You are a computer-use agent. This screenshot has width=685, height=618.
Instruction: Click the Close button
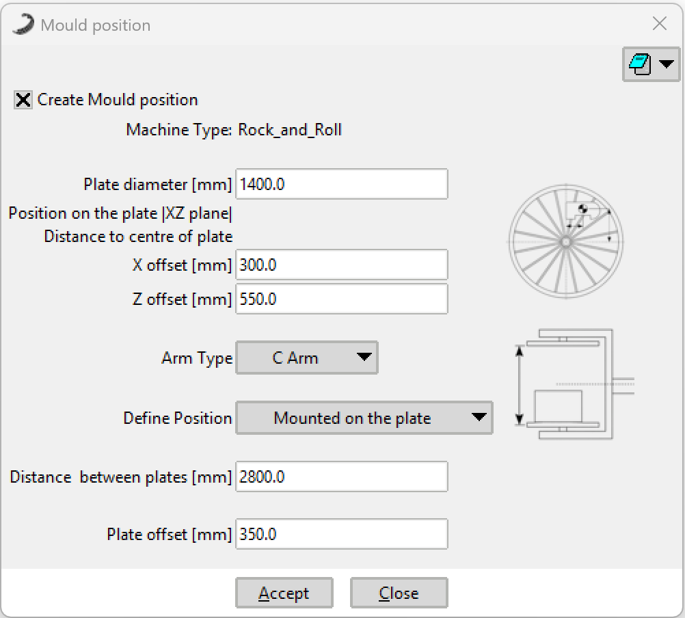(x=399, y=593)
